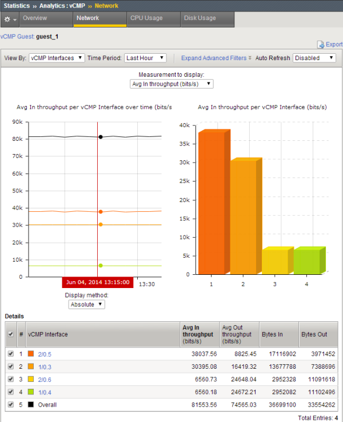Toggle the Overall row checkbox
Screen dimensions: 343x422
(x=10, y=404)
